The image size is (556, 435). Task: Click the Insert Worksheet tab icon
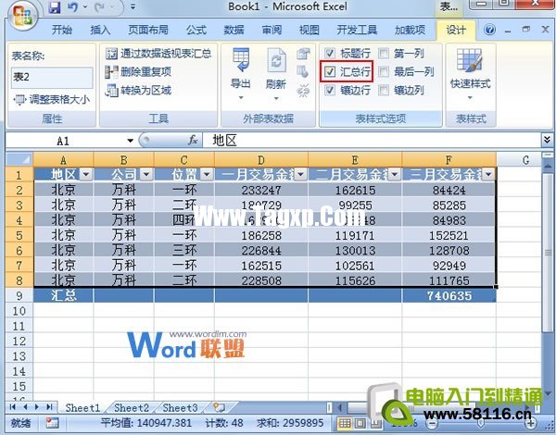[220, 408]
